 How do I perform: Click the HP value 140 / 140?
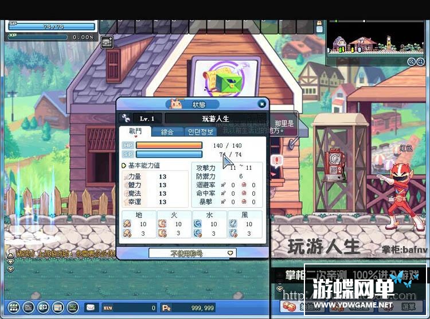(x=228, y=146)
